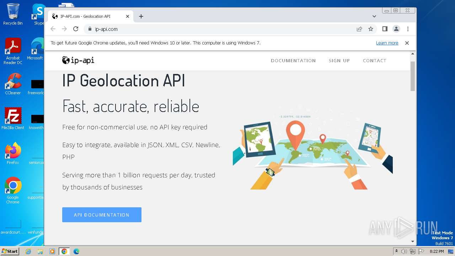Click the IP Geolocation API heading
Image resolution: width=455 pixels, height=256 pixels.
[x=124, y=80]
